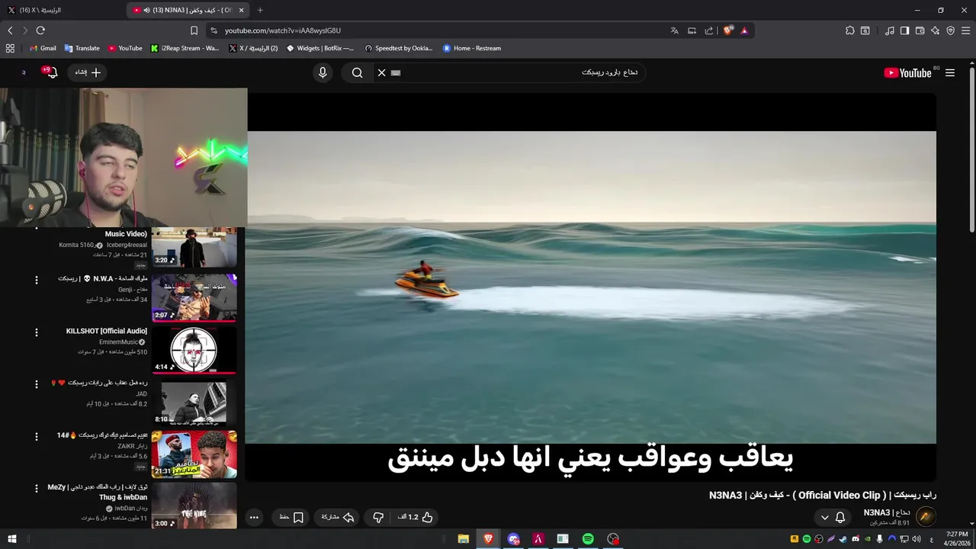Screen dimensions: 976x549
Task: Open OBS Studio from the taskbar
Action: 613,539
